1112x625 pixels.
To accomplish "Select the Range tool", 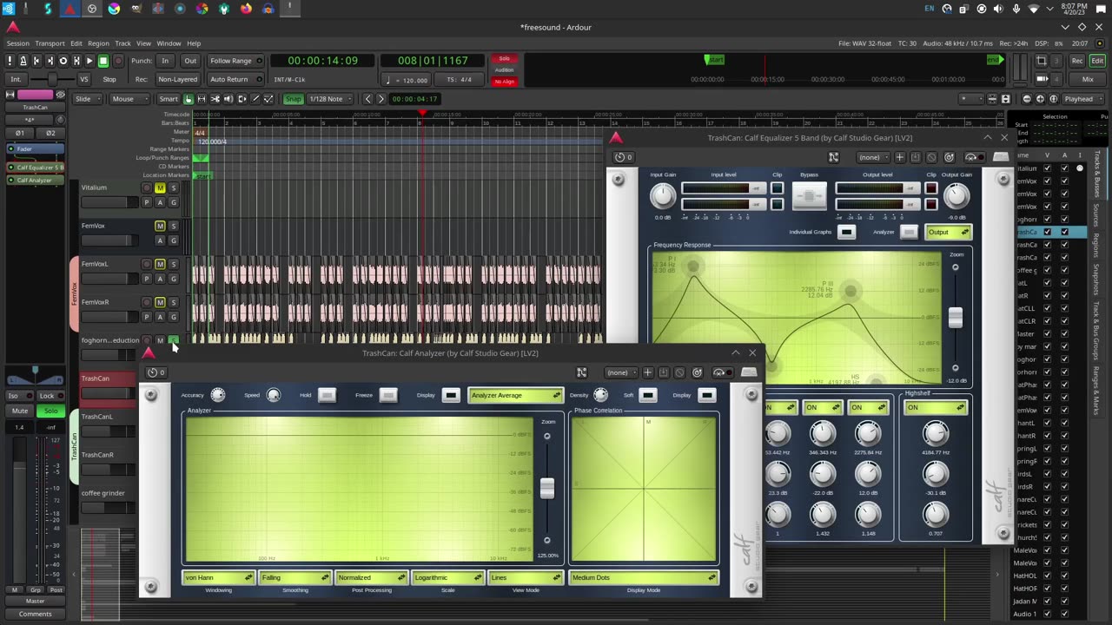I will (x=202, y=99).
